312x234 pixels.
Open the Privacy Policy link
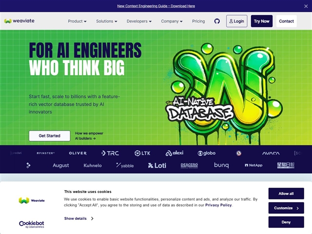coord(218,205)
